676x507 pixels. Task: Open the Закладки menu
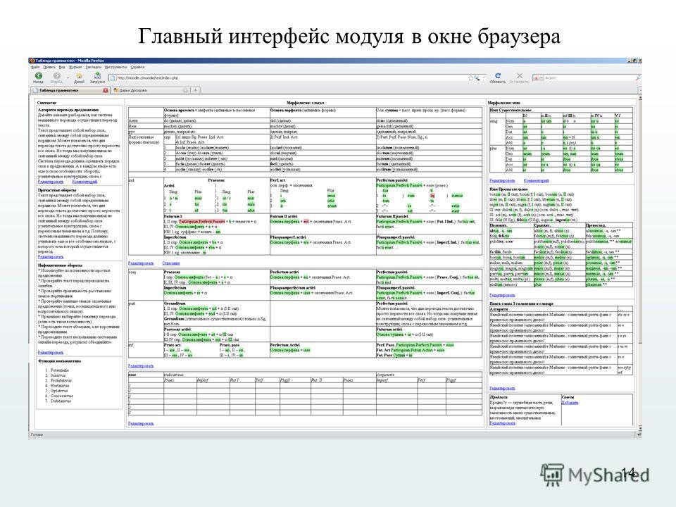click(x=93, y=68)
